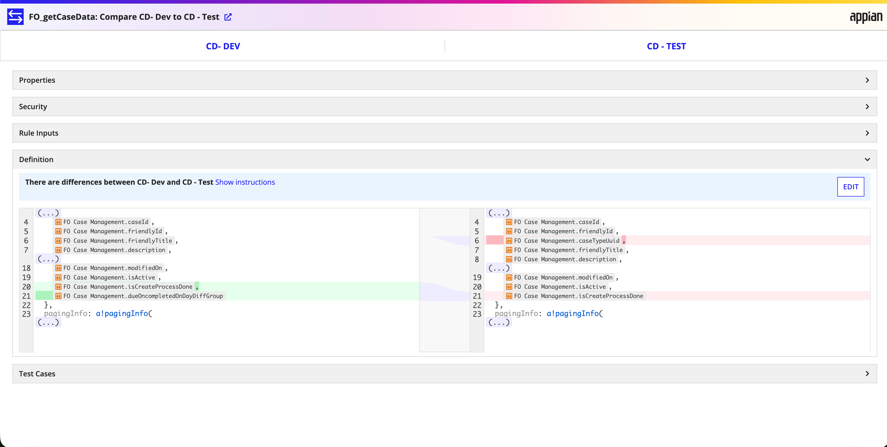
Task: Collapse the Definition section
Action: pyautogui.click(x=445, y=160)
